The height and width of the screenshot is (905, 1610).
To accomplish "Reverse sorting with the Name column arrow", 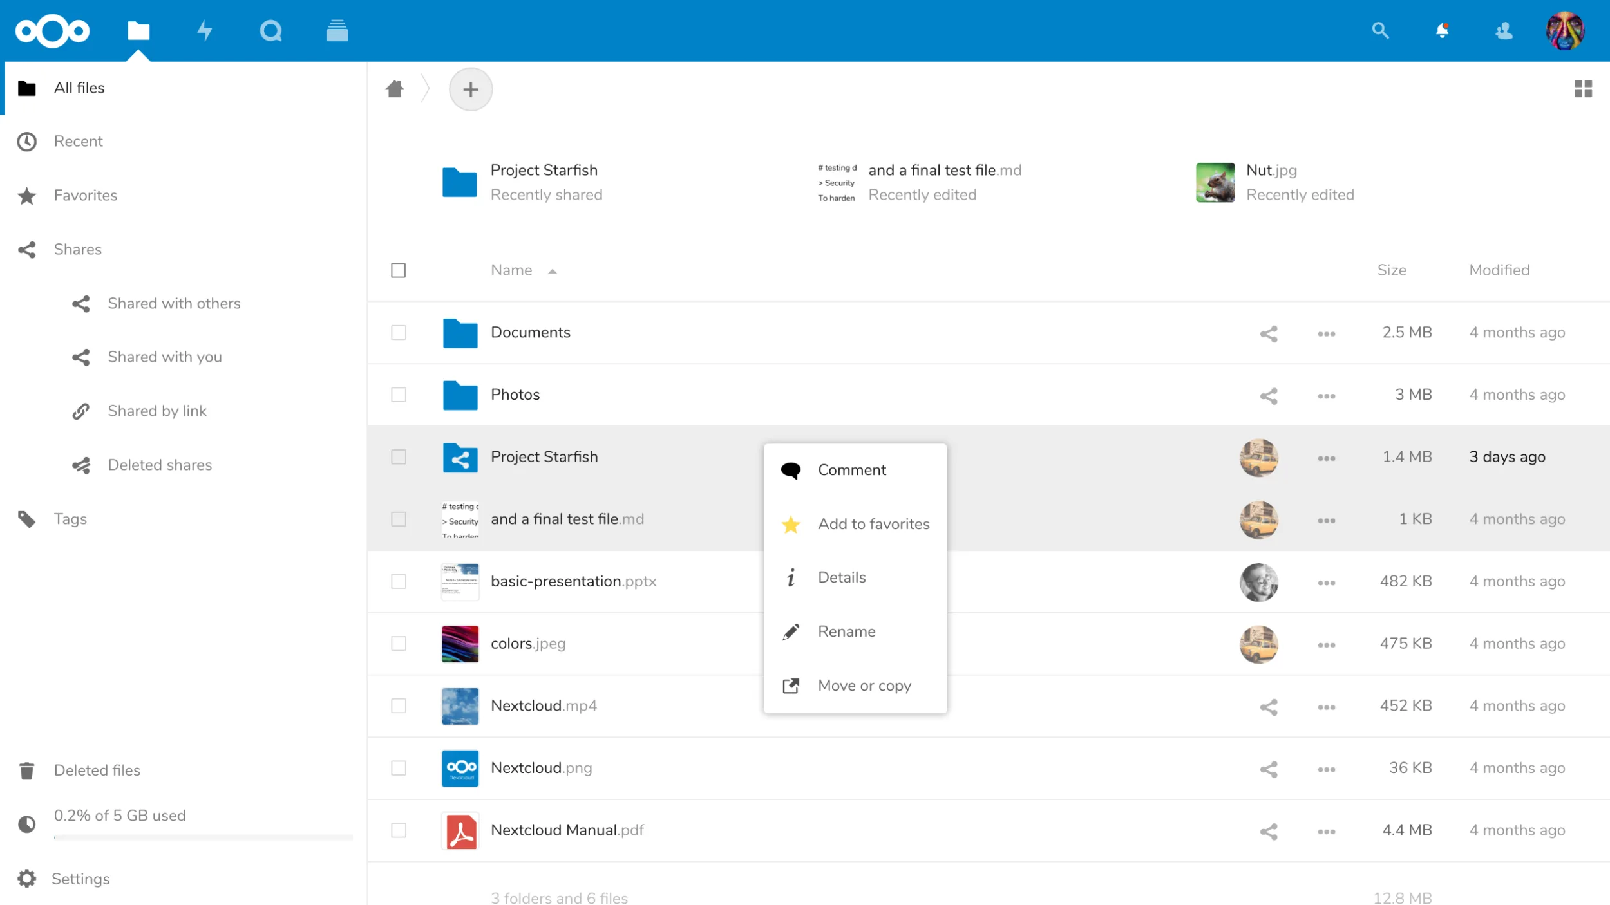I will tap(553, 271).
